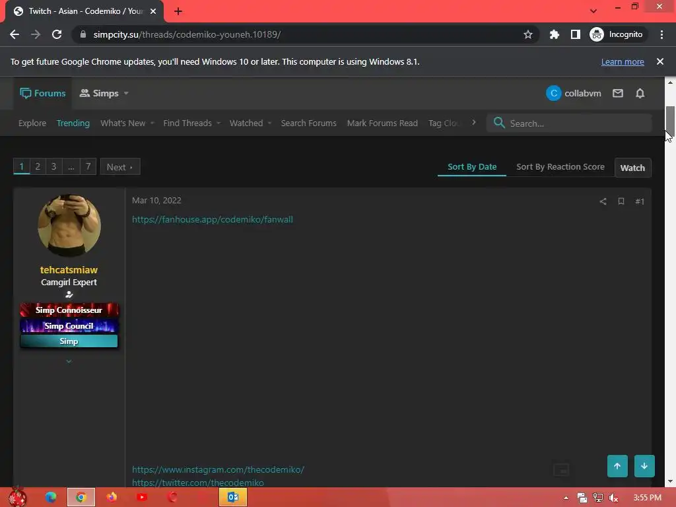Open the twitter.com/thecodemiko link
The height and width of the screenshot is (507, 676).
pos(198,483)
